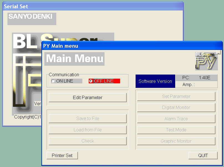Open Printer Set options
The width and height of the screenshot is (224, 167).
coord(62,155)
